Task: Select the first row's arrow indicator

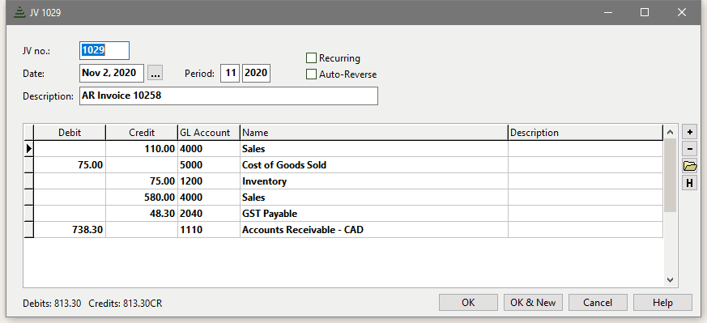Action: [29, 148]
